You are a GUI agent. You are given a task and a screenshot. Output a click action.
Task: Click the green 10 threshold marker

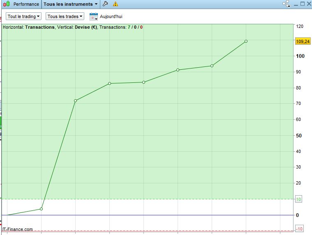[298, 199]
